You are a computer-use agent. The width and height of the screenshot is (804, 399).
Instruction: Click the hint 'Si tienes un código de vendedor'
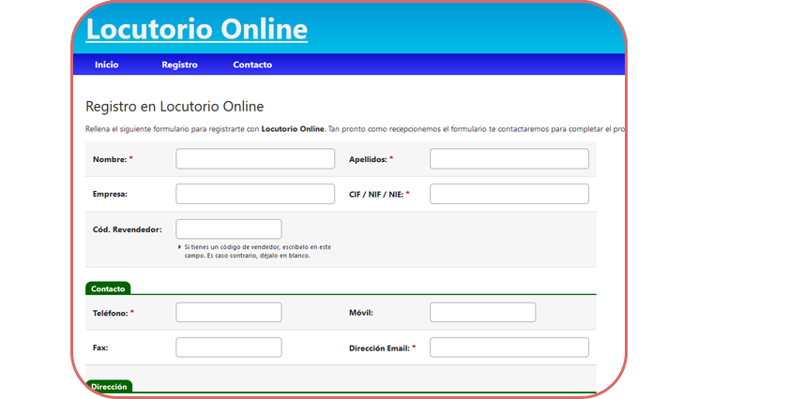pyautogui.click(x=234, y=247)
